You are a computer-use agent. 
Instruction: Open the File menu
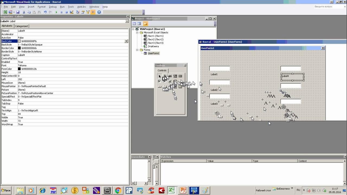point(6,7)
